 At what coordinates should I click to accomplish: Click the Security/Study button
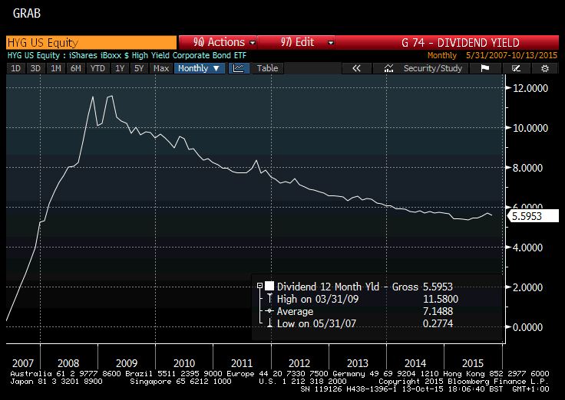pos(421,68)
